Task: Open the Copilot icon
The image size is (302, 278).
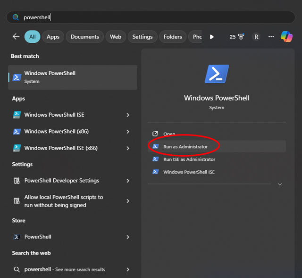Action: point(286,37)
